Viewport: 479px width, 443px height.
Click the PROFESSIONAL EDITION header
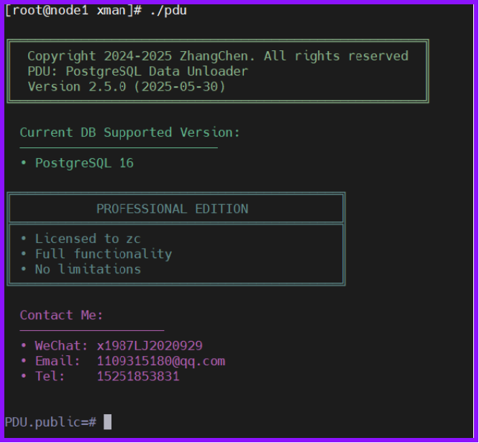[172, 209]
